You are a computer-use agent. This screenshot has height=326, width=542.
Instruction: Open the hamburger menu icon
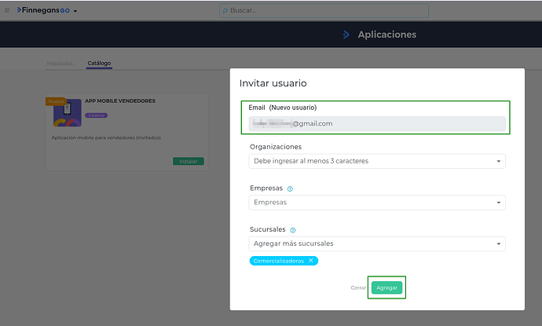tap(7, 10)
